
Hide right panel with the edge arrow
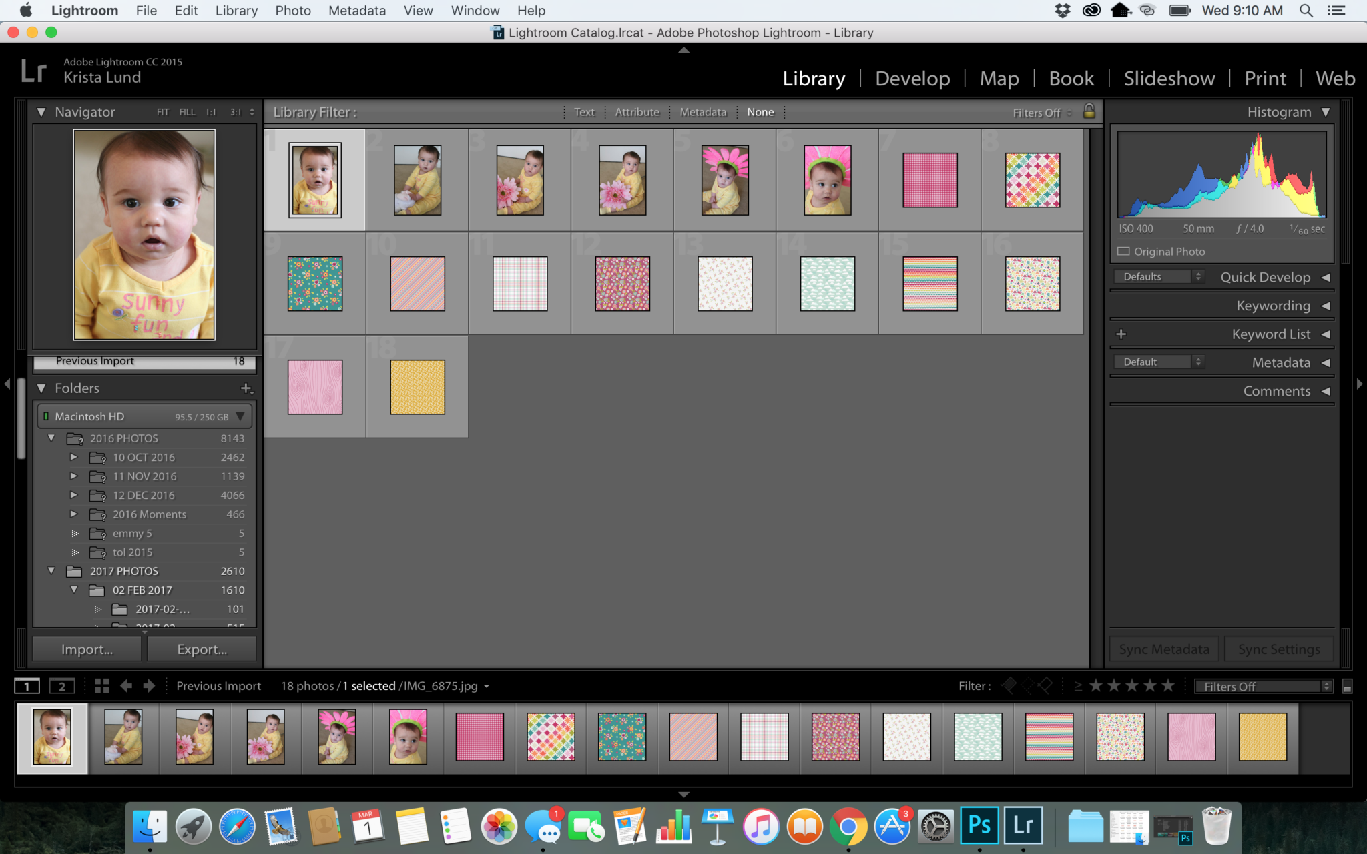click(x=1360, y=384)
